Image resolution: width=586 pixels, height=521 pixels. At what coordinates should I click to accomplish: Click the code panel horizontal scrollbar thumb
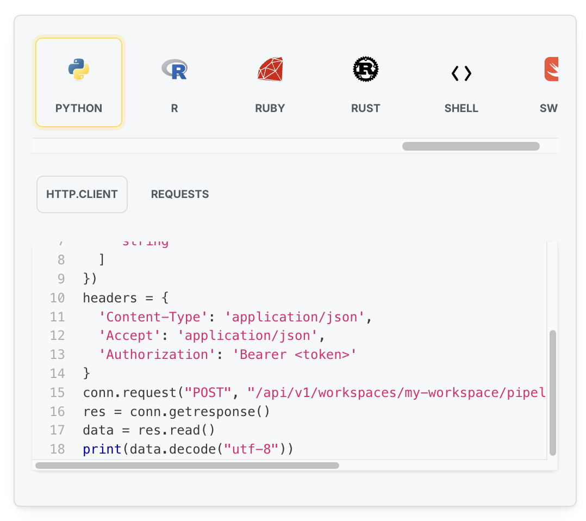coord(187,465)
